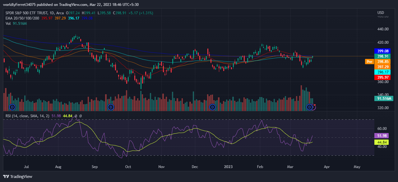The height and width of the screenshot is (182, 398).
Task: Click the orange Pre pre-market price tag
Action: pos(369,62)
